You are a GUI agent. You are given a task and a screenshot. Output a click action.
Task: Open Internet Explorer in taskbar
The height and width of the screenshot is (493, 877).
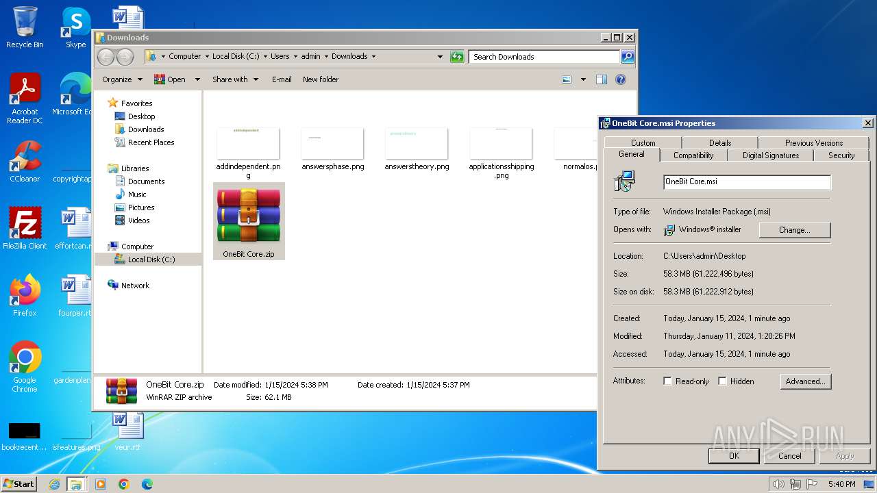[x=54, y=484]
